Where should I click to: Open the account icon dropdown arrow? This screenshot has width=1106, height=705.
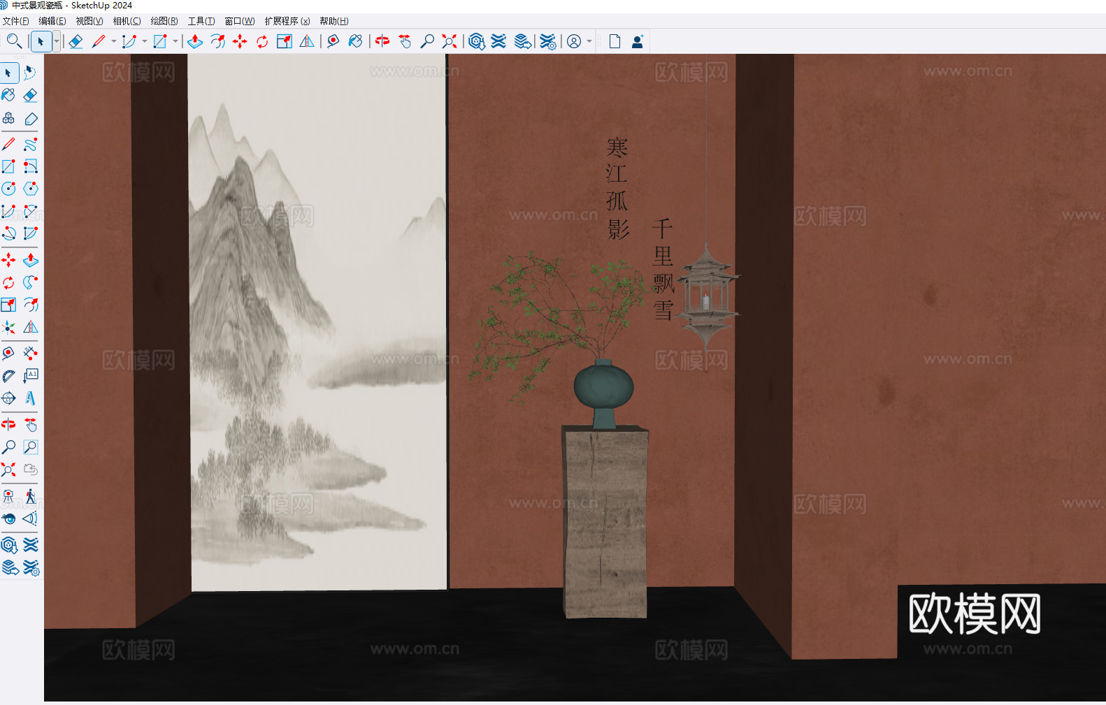[x=589, y=41]
